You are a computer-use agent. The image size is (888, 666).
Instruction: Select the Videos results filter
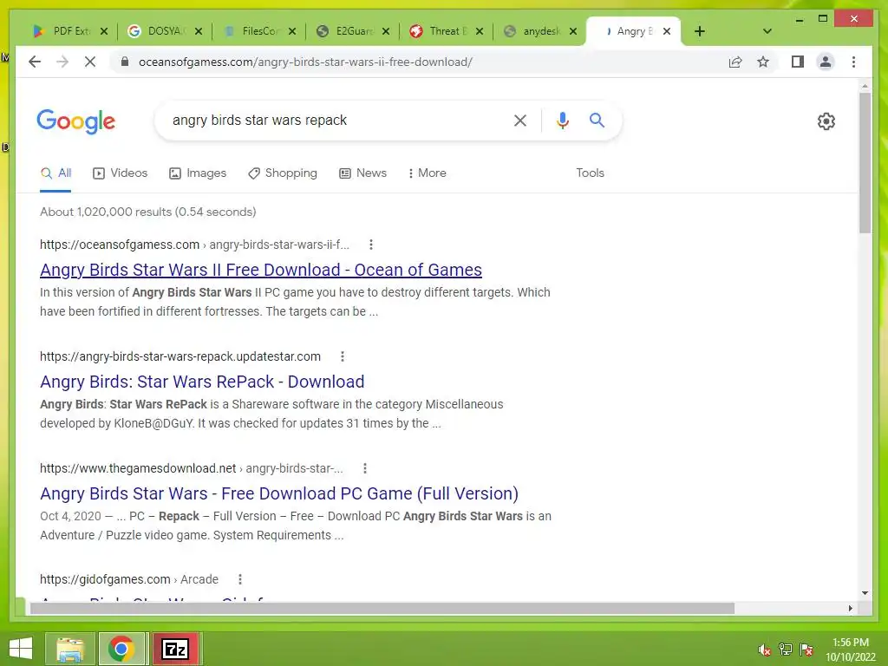[x=120, y=173]
